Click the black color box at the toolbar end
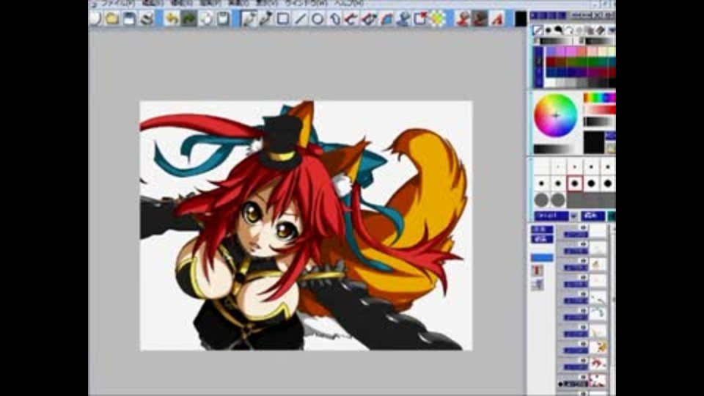 pos(521,19)
